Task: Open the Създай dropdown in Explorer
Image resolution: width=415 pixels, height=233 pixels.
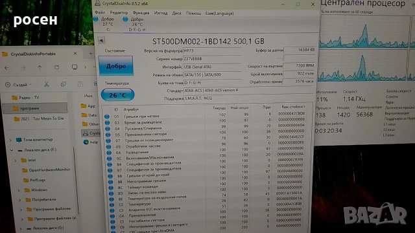Action: click(18, 85)
